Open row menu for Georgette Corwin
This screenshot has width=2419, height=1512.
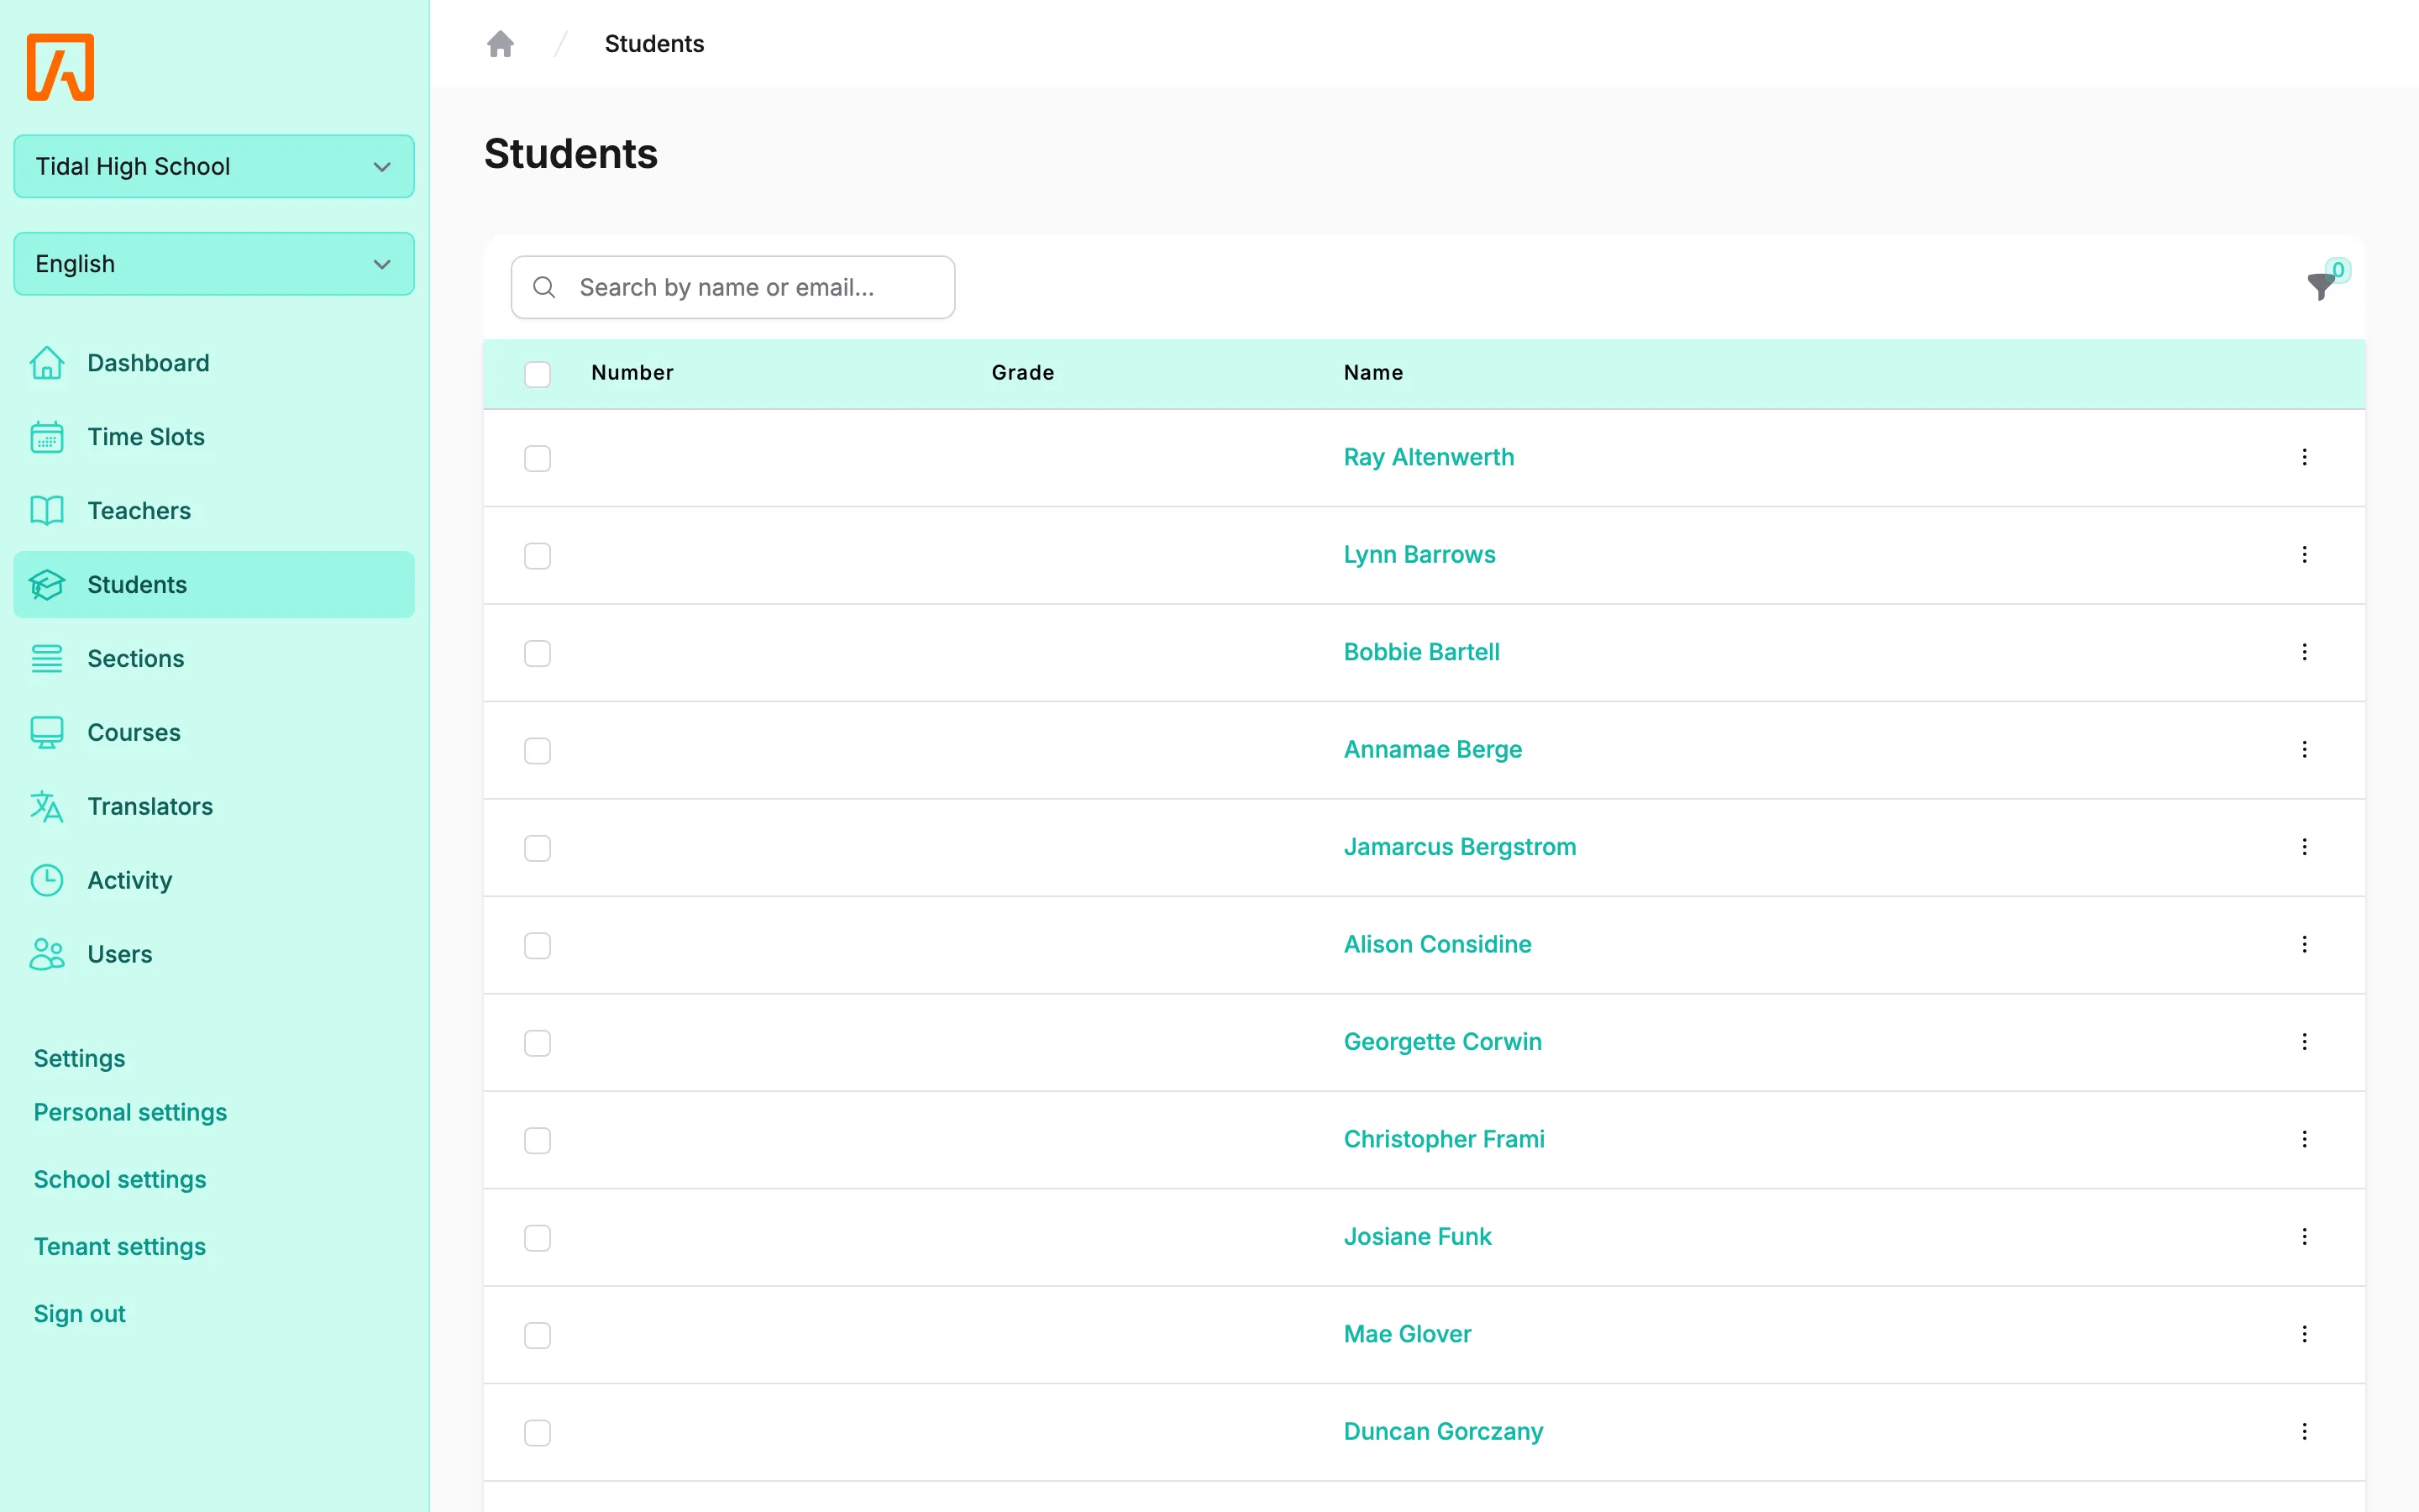(x=2304, y=1042)
